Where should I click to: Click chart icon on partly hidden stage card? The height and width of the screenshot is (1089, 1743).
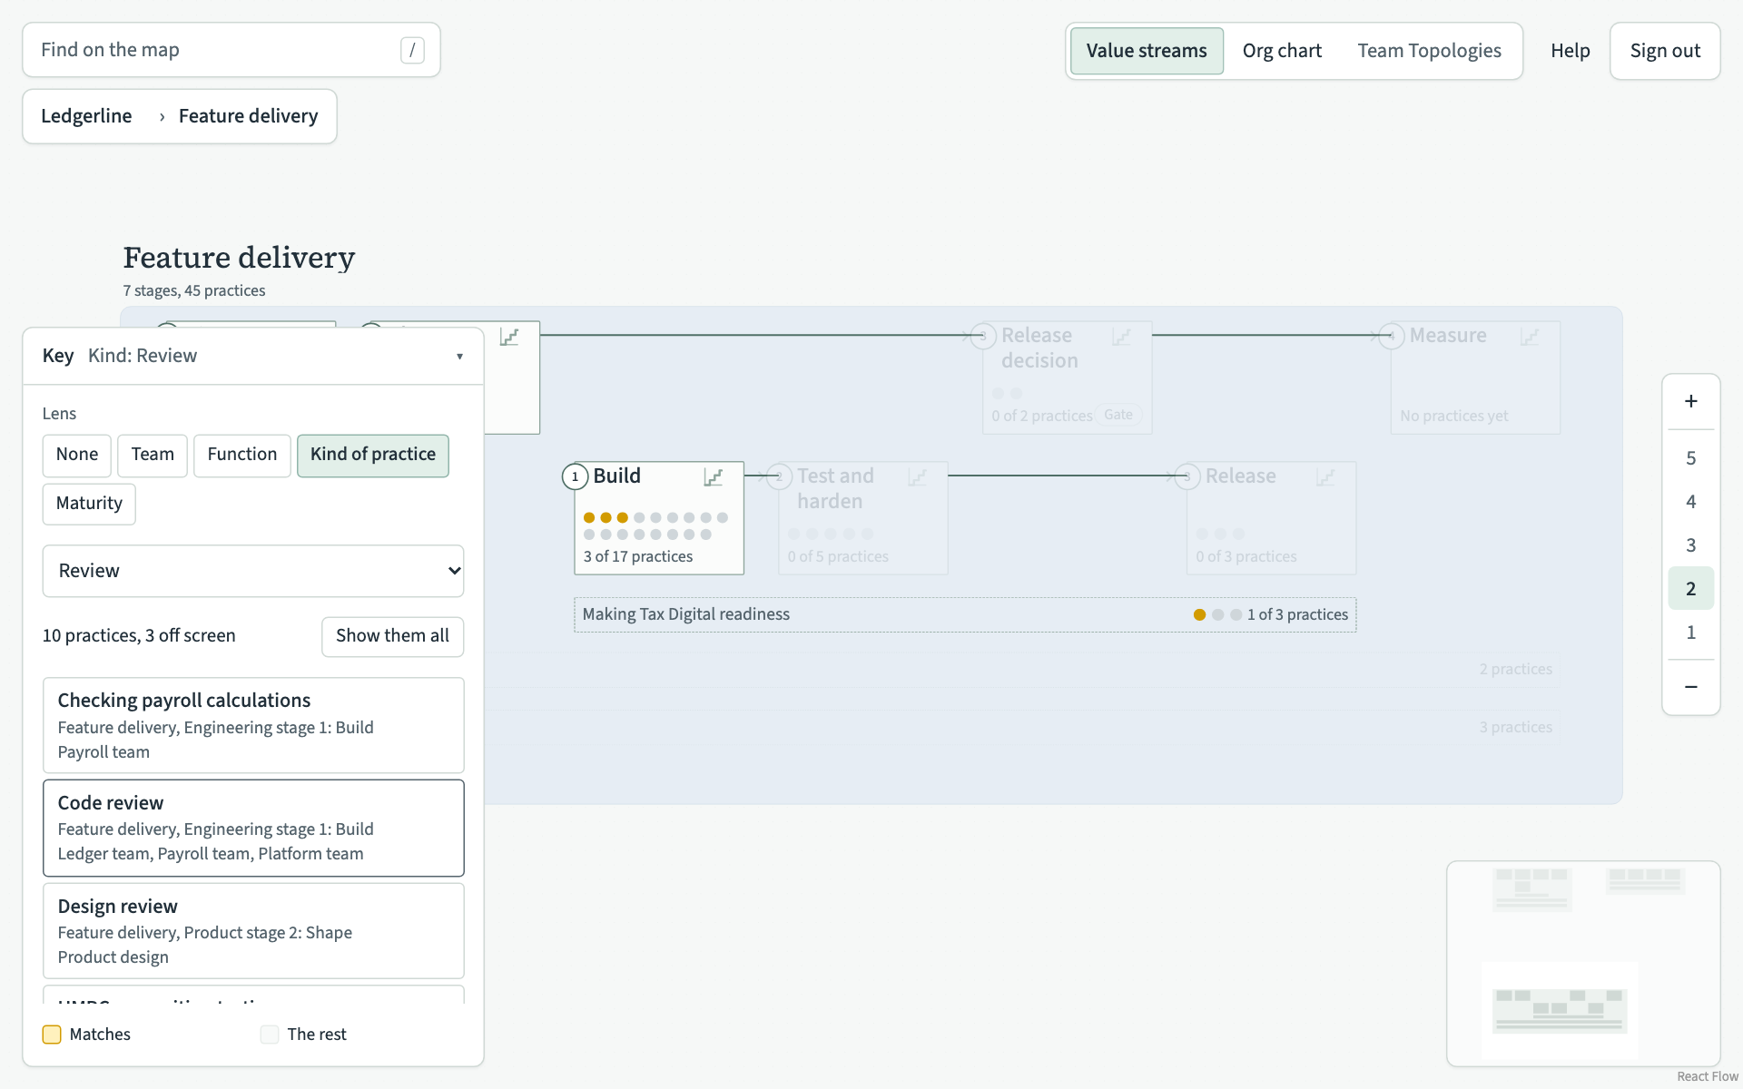509,337
